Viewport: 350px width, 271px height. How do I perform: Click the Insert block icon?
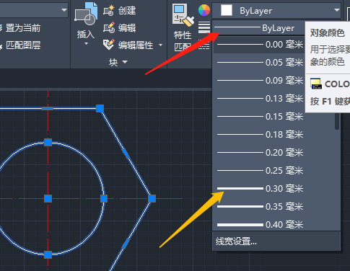pos(86,14)
